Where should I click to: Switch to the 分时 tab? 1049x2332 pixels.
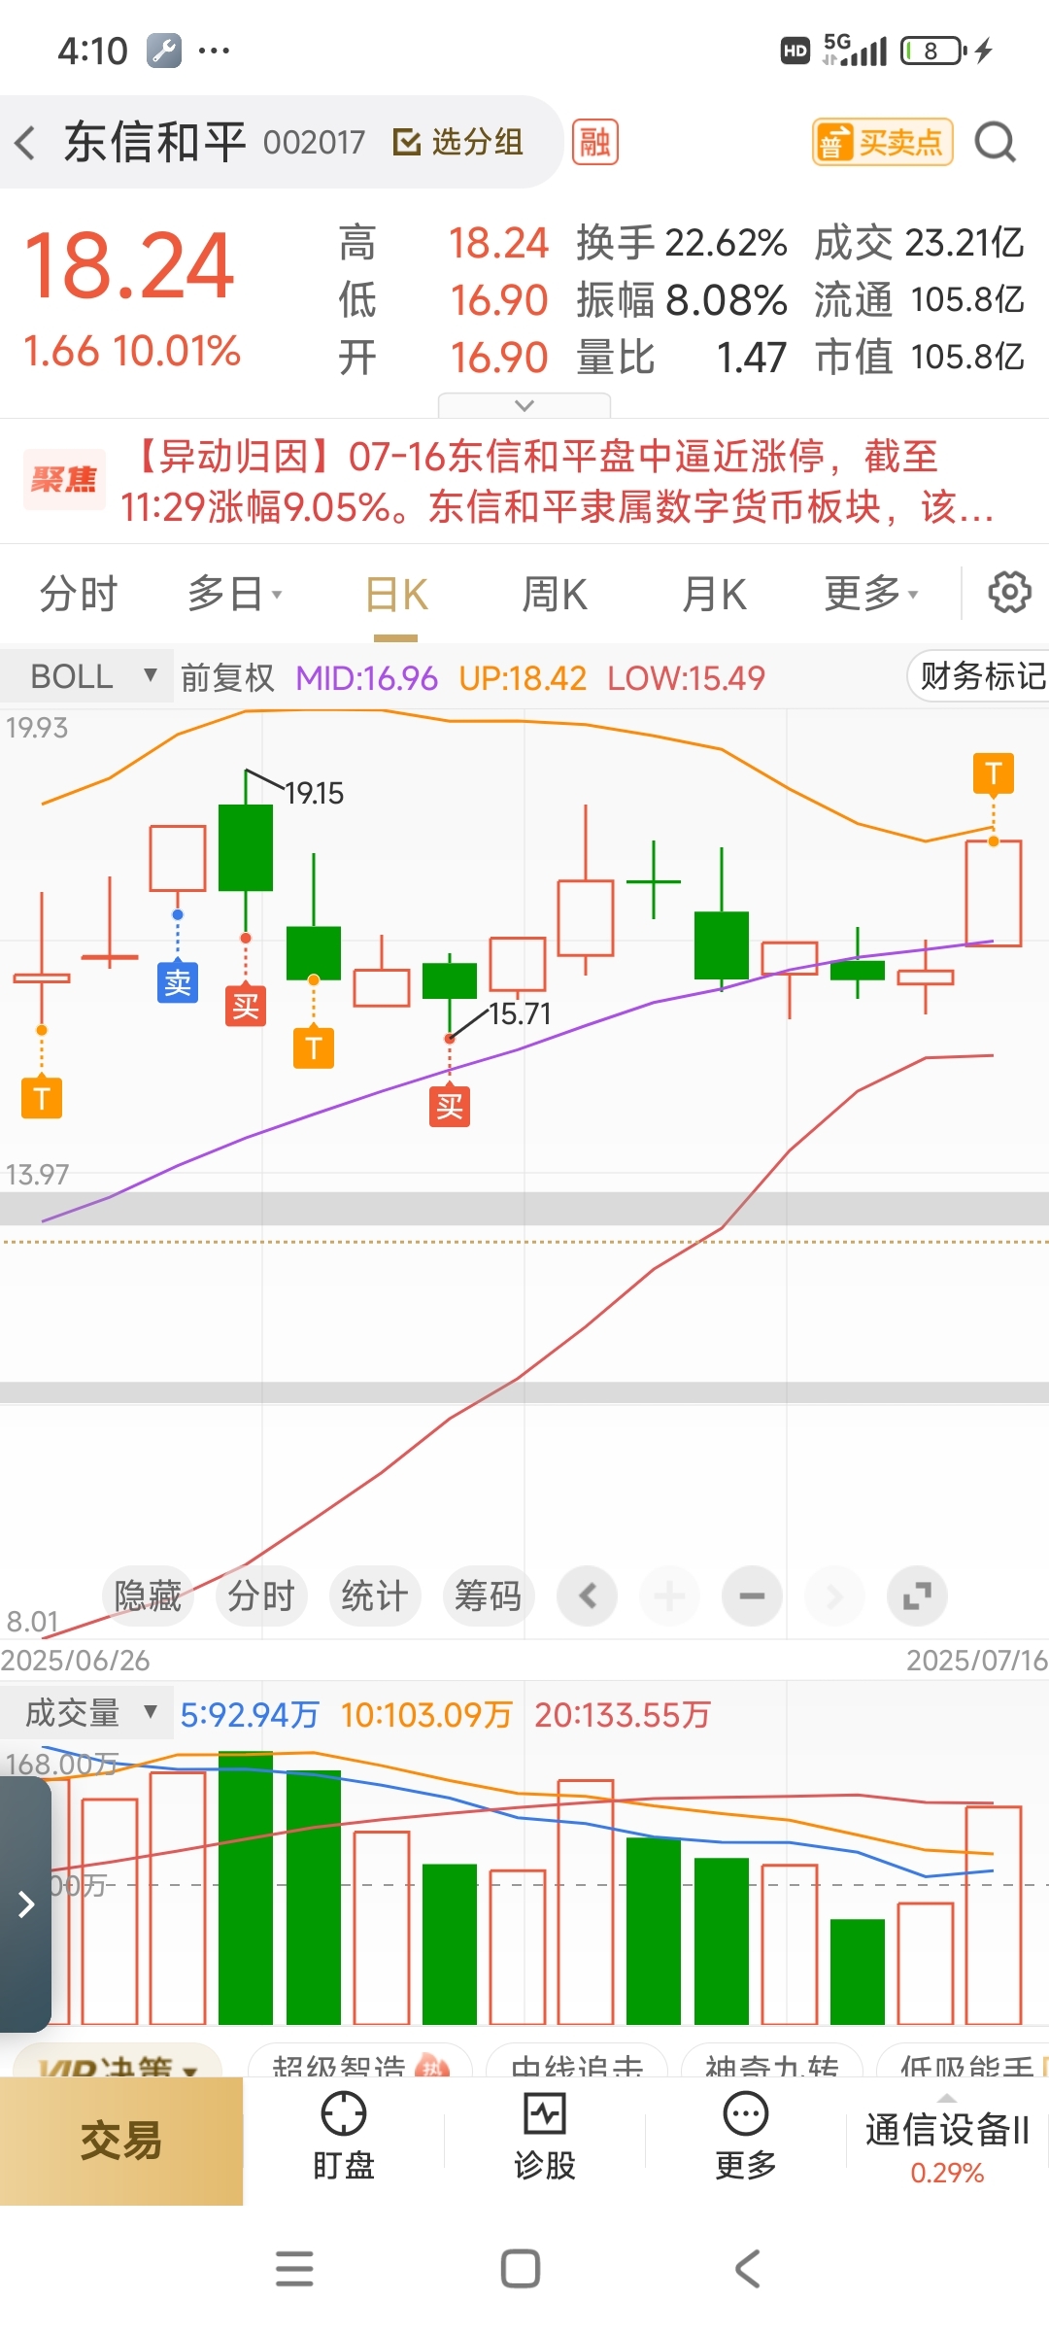tap(78, 594)
